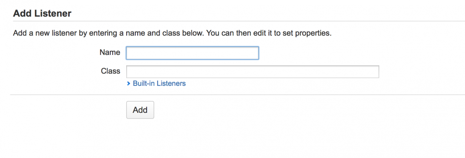Toggle the blue disclosure arrow under Class
465x158 pixels.
(x=129, y=84)
